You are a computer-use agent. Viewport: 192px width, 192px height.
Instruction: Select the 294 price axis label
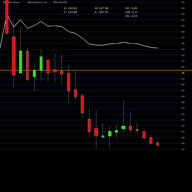coord(183,49)
